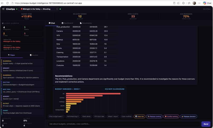The width and height of the screenshot is (213, 128).
Task: Open the browser extensions puzzle icon
Action: [x=183, y=3]
